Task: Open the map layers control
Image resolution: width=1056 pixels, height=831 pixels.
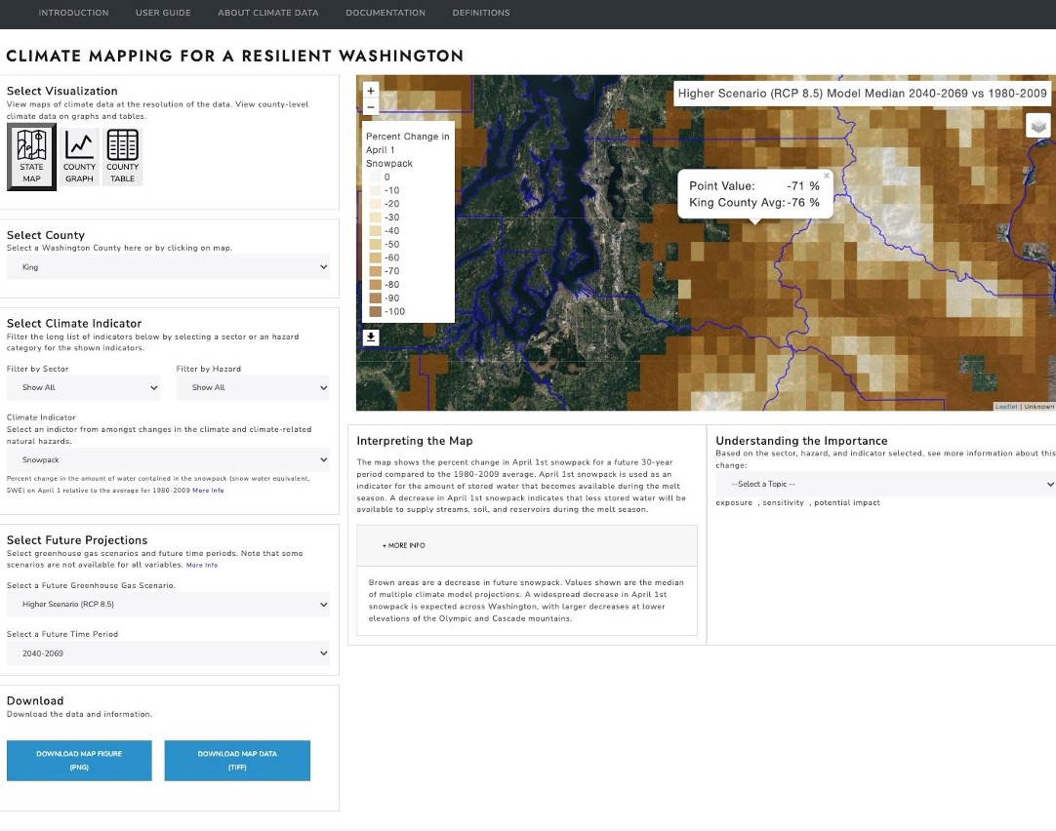Action: click(x=1038, y=126)
